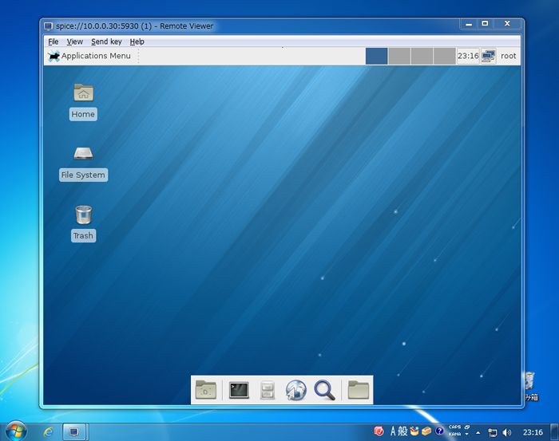Click the red security tray icon

(379, 431)
